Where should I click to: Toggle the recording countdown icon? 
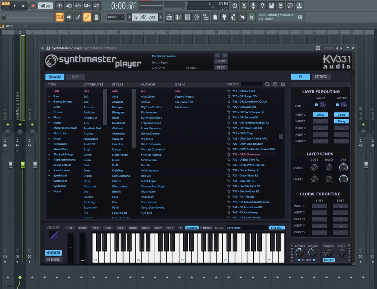tap(78, 6)
